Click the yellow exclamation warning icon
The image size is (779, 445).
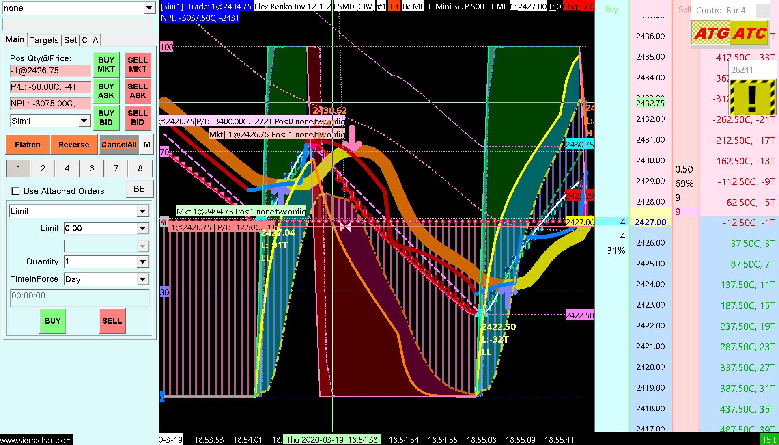pos(752,97)
